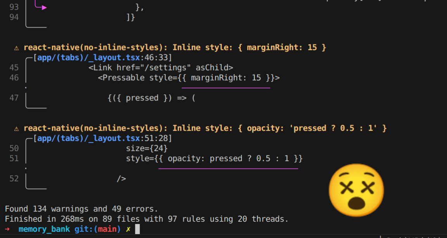Screen dimensions: 447x238
Task: Click the git:(main) branch indicator
Action: (97, 229)
